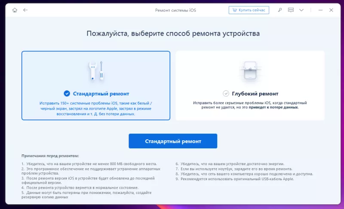This screenshot has width=344, height=209.
Task: Start the blue Стандартный ремонт button
Action: point(173,141)
